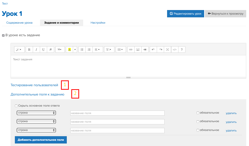
Task: Clear formatting with eraser icon
Action: [50, 50]
